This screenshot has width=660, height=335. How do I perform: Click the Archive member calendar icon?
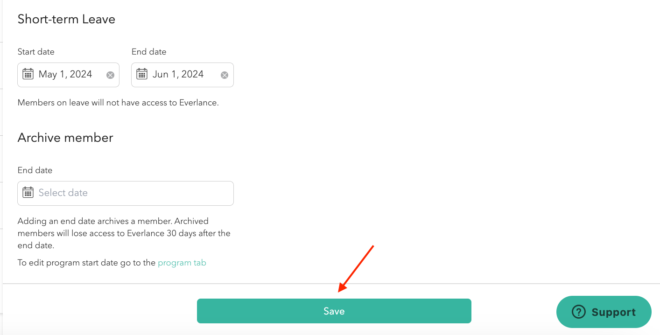(28, 193)
